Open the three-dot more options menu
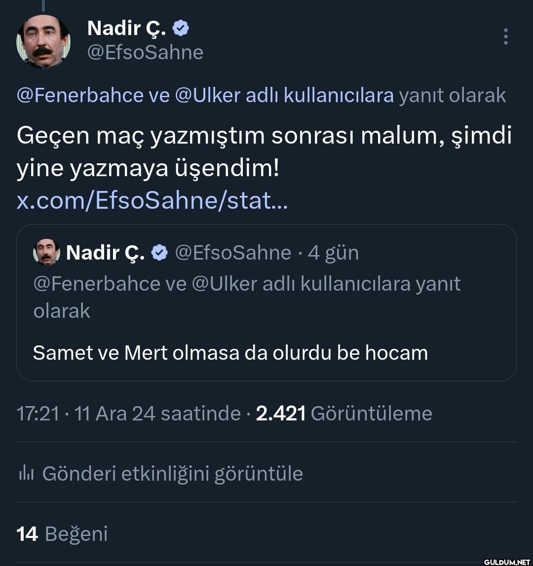This screenshot has width=533, height=566. click(x=505, y=37)
